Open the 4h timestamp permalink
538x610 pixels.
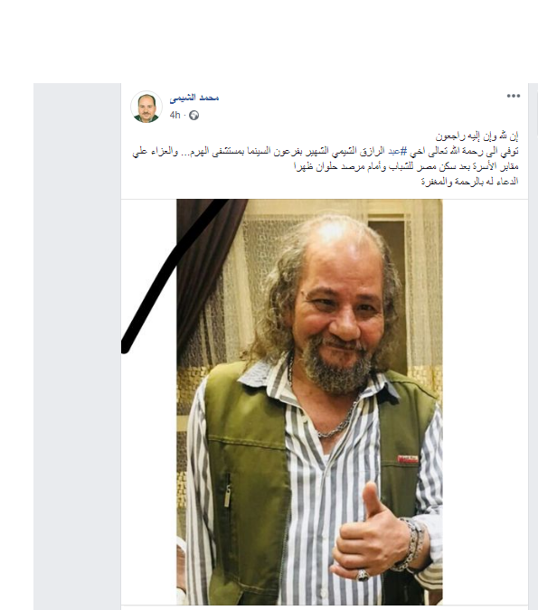pos(175,115)
